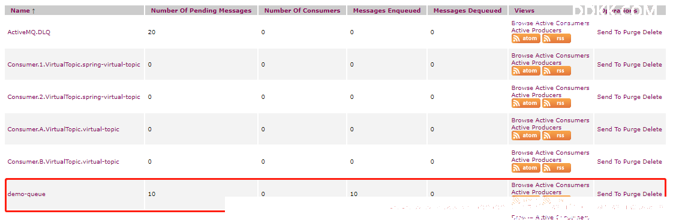Open rss feed for Consumer.B.VirtualTopic.virtual-topic
Screen dimensions: 676x220
coord(556,168)
